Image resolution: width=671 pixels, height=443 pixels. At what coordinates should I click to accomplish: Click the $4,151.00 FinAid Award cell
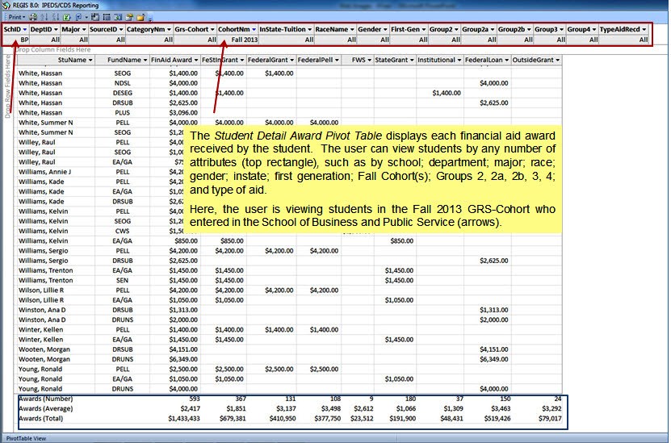[183, 349]
